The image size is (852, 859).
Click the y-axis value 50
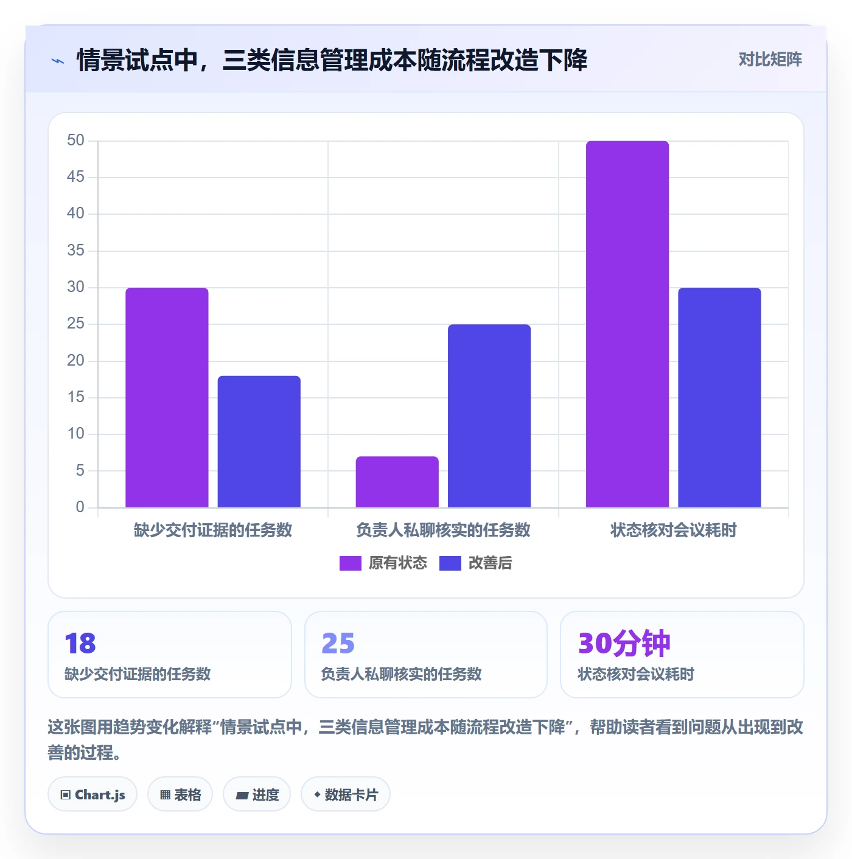click(x=75, y=141)
